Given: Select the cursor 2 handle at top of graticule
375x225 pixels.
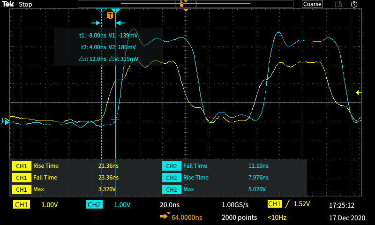Looking at the screenshot, I should 115,11.
